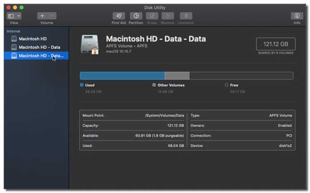
Task: Click the gray Other Volumes bar segment
Action: 177,76
